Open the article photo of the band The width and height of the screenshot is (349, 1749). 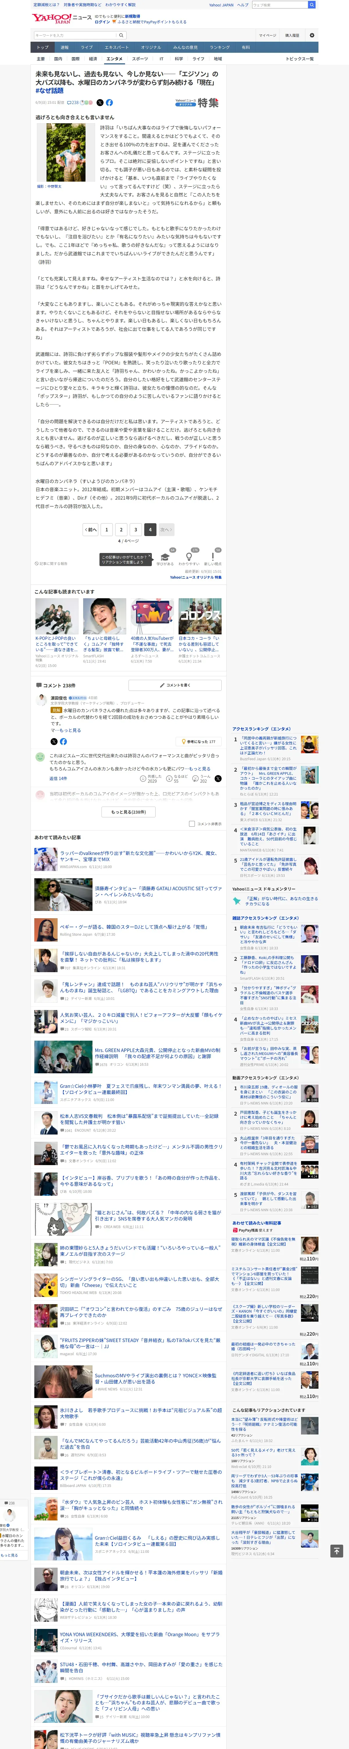pos(66,153)
